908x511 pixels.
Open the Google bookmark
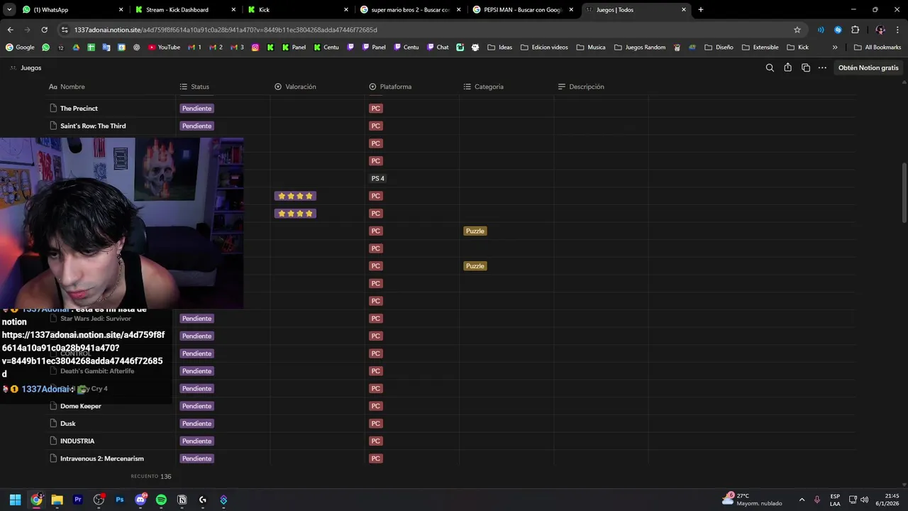click(x=20, y=48)
